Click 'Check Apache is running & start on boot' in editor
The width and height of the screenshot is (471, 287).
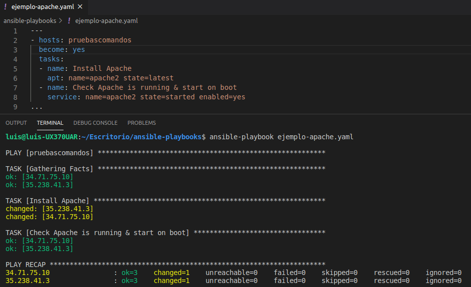[154, 87]
